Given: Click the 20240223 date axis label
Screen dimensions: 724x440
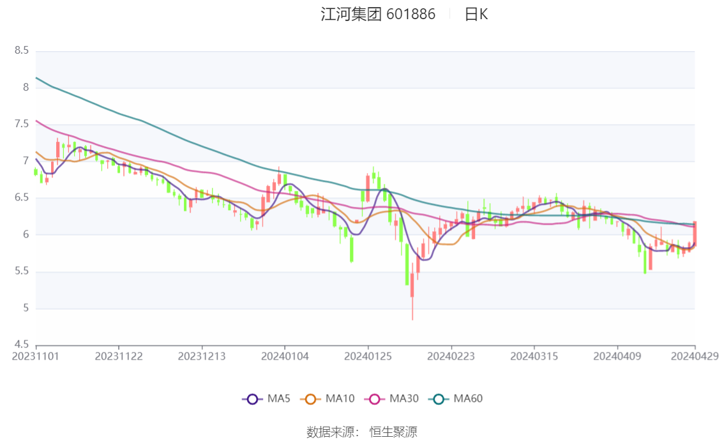Looking at the screenshot, I should [x=451, y=356].
